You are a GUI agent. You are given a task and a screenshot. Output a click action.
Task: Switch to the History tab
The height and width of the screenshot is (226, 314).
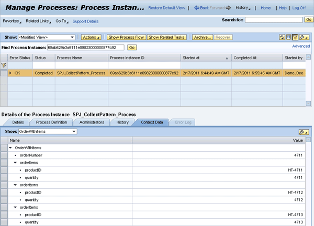(122, 122)
